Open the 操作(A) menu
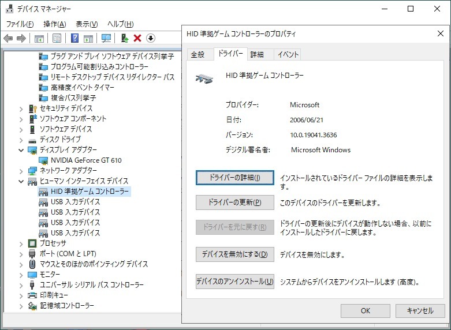Image resolution: width=451 pixels, height=330 pixels. click(x=54, y=24)
